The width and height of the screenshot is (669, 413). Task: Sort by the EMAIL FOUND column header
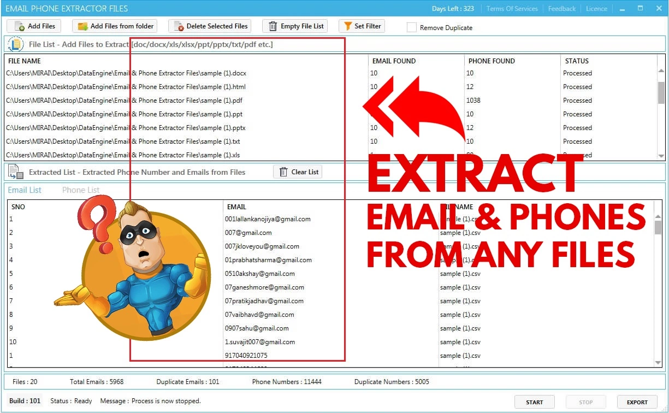(394, 61)
